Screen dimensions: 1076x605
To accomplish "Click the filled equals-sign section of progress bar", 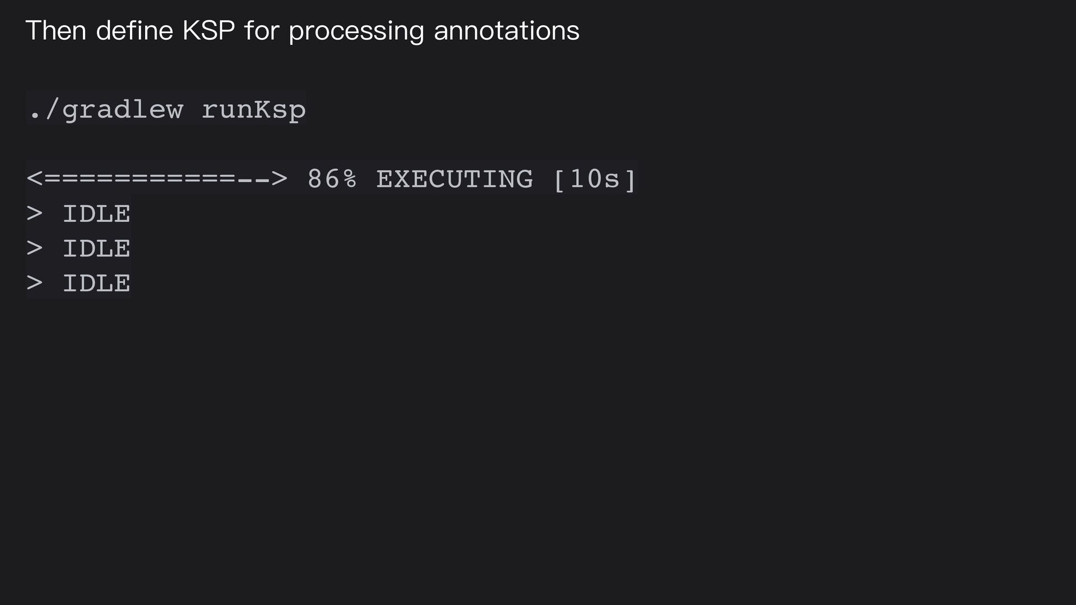I will tap(140, 179).
